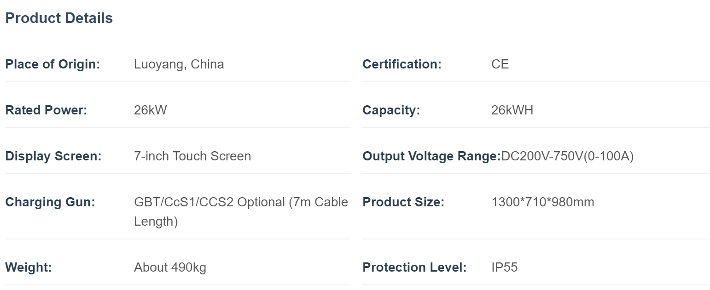Screen dimensions: 710x290
Task: Click the Product Details heading
Action: 59,18
